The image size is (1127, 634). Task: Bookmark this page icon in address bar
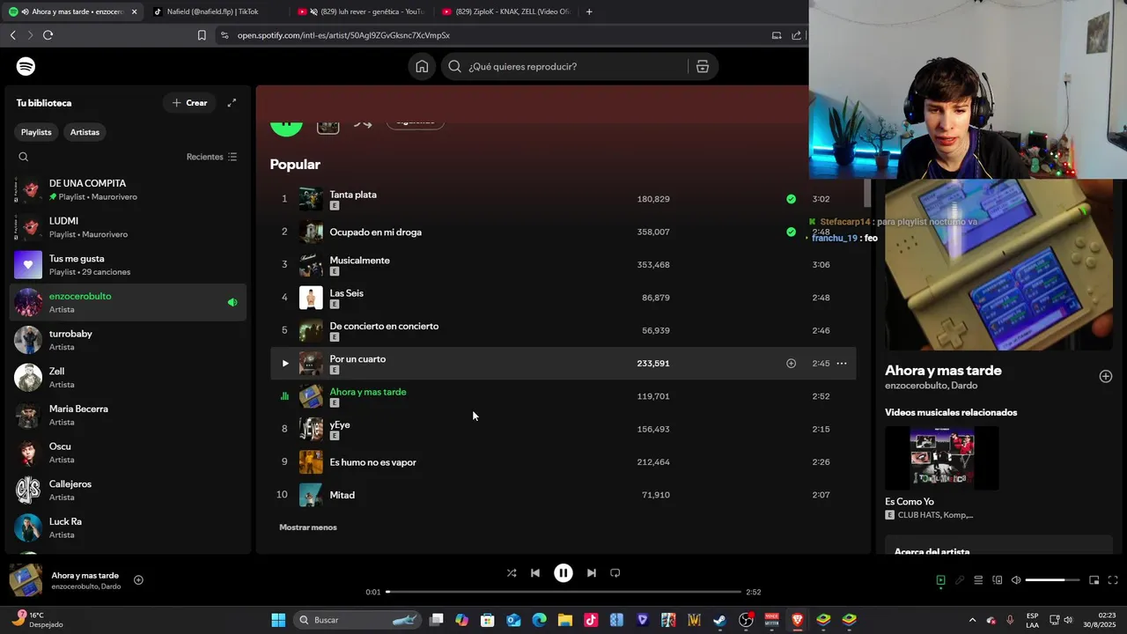tap(202, 35)
